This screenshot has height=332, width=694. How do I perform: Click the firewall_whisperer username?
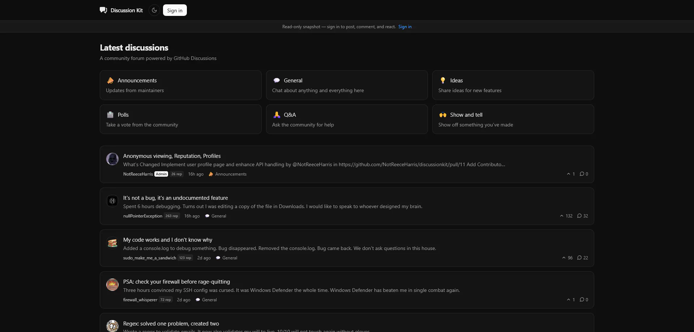(x=140, y=300)
